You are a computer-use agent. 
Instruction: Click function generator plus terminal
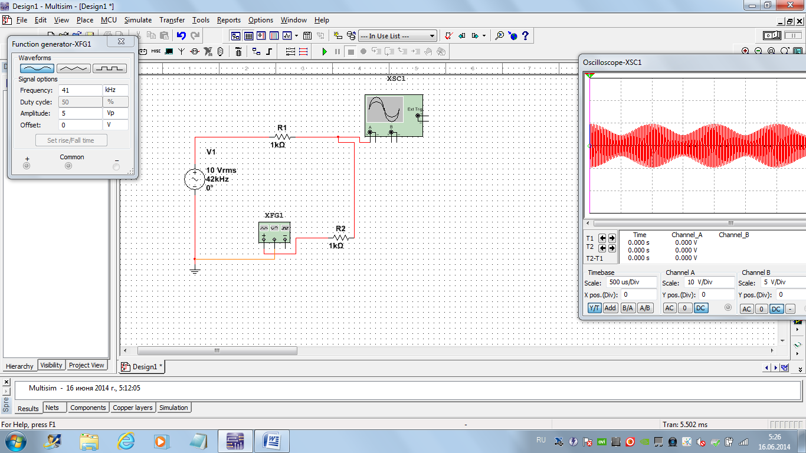pos(26,166)
